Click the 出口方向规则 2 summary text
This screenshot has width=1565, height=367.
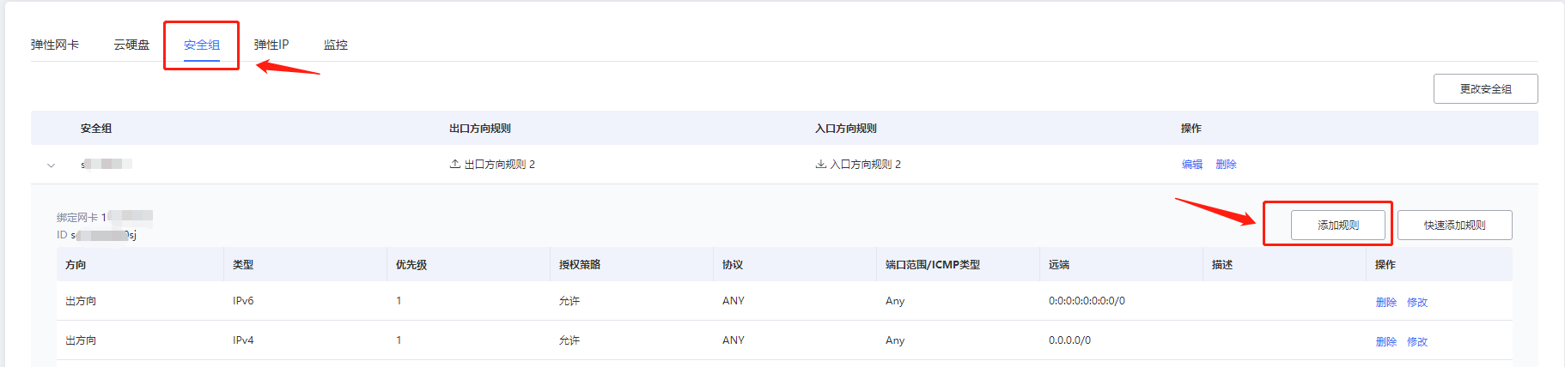tap(500, 164)
